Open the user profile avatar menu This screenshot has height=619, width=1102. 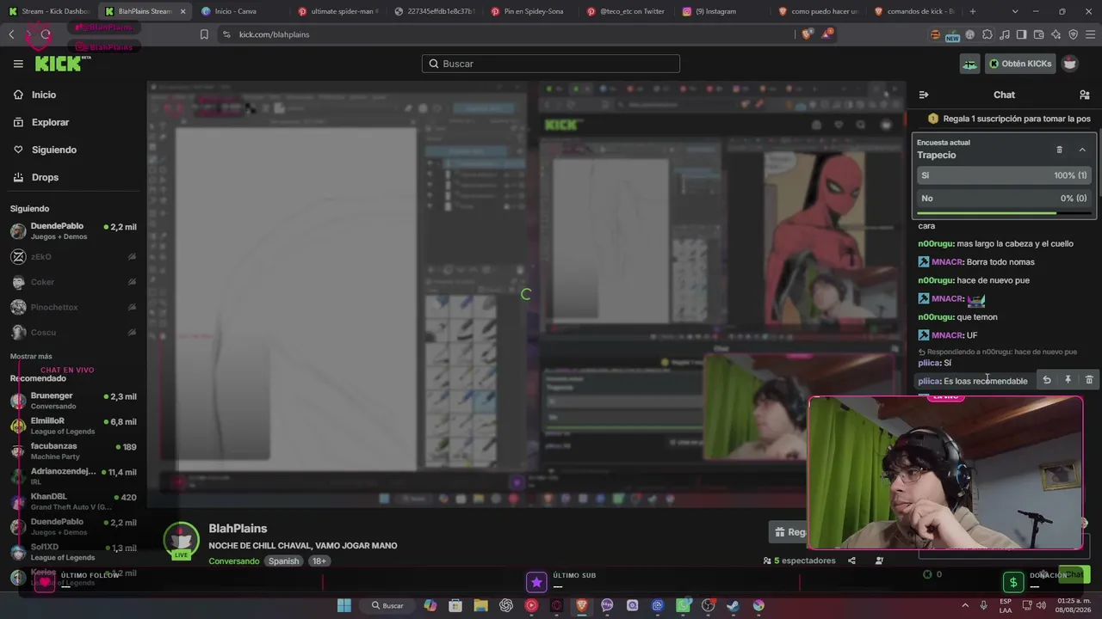click(1069, 64)
